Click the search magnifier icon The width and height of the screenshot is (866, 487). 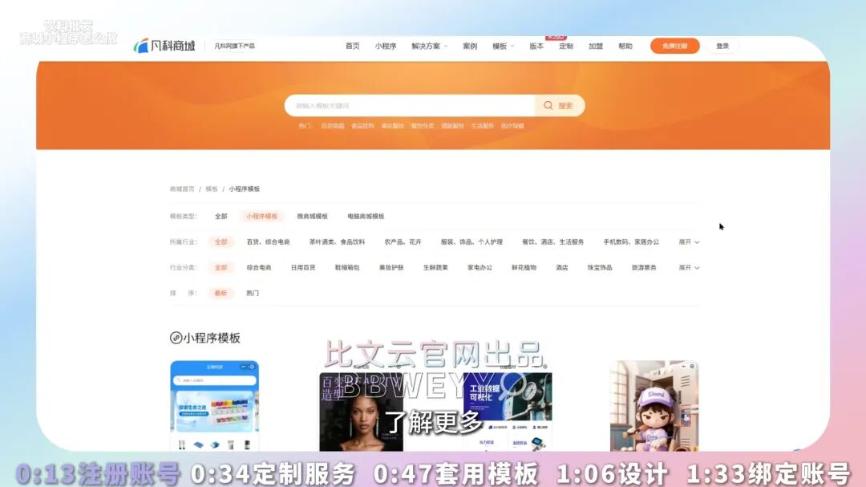pos(548,106)
